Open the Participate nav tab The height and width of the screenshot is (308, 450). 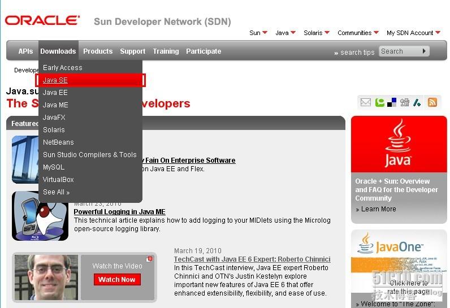pyautogui.click(x=204, y=51)
